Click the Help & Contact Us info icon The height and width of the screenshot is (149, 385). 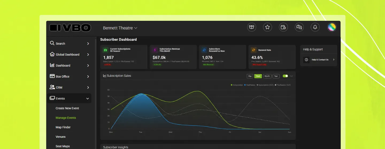point(306,60)
